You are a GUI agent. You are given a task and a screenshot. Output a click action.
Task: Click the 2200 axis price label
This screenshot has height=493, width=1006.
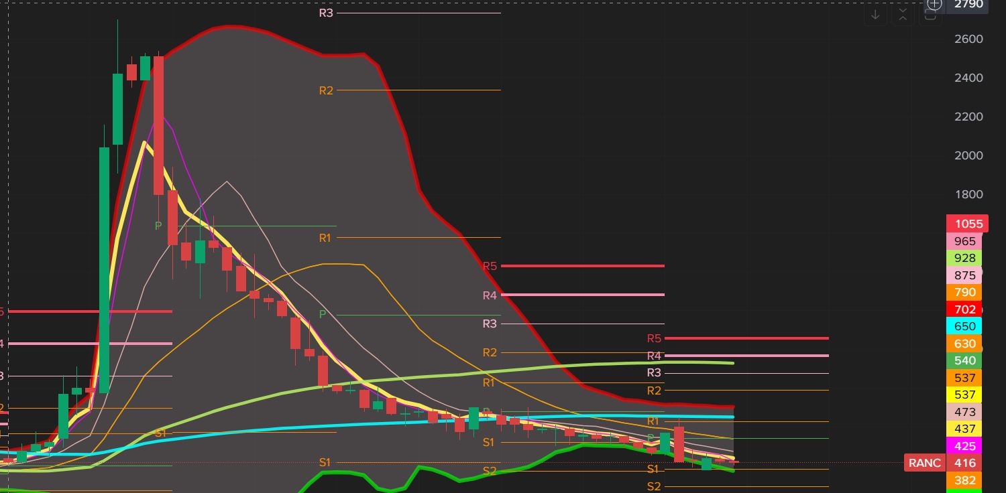coord(968,117)
